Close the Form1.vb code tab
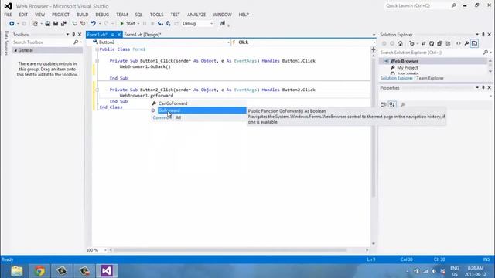Viewport: 495px width, 278px height. click(119, 35)
